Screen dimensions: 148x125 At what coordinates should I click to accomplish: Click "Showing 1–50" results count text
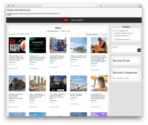tap(19, 34)
